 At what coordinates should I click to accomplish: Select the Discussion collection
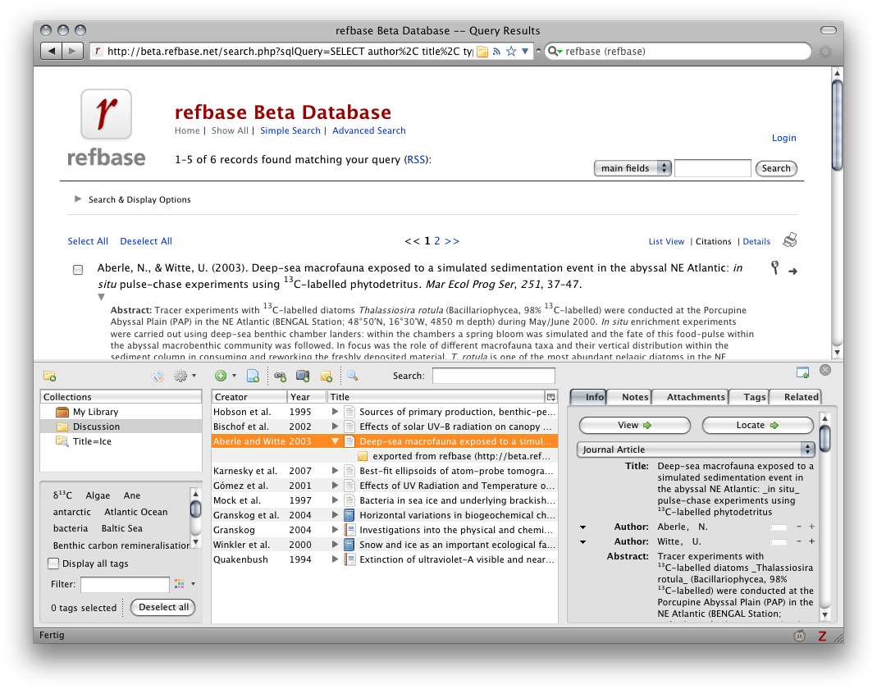[x=121, y=427]
